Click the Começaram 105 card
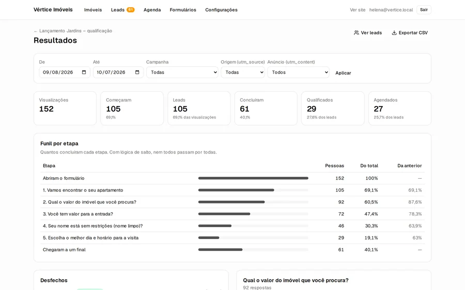The height and width of the screenshot is (290, 465). pos(132,108)
